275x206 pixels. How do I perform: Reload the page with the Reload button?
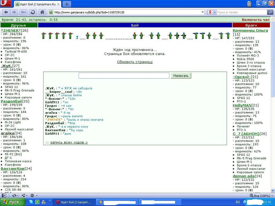point(33,12)
